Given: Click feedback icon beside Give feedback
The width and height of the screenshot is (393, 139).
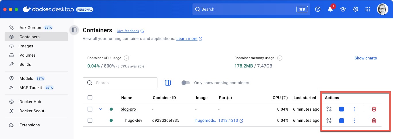Looking at the screenshot, I should [x=142, y=31].
